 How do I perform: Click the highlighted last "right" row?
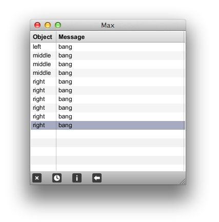pos(108,125)
